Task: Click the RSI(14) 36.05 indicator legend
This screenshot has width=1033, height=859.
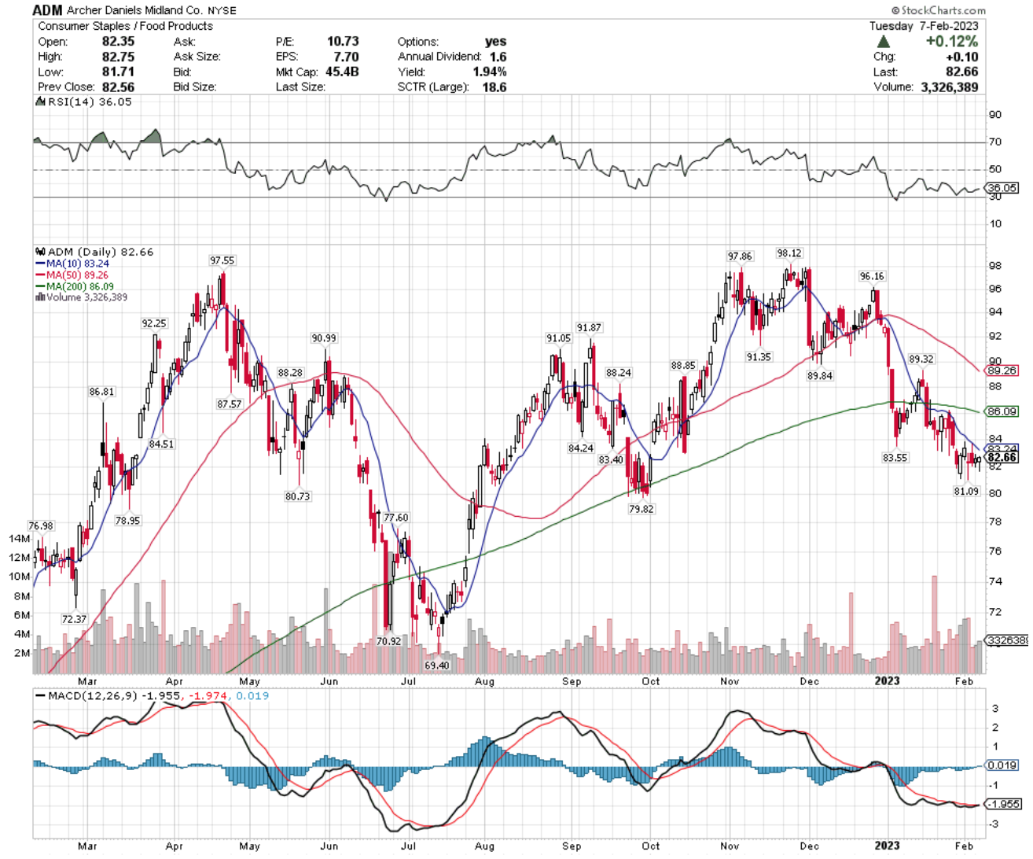Action: click(85, 101)
